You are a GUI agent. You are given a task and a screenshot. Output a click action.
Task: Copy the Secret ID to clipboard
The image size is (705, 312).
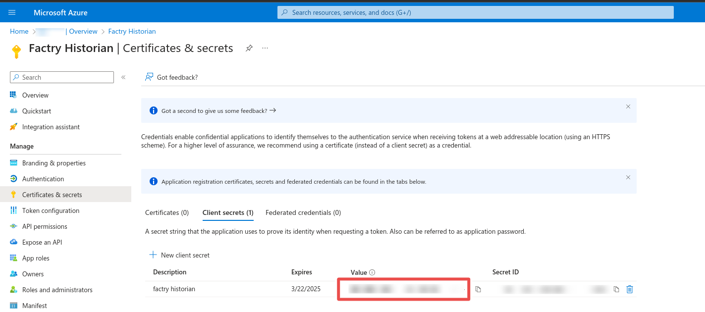616,289
